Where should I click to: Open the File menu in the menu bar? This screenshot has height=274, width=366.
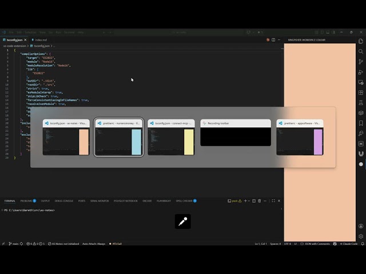[x=11, y=32]
